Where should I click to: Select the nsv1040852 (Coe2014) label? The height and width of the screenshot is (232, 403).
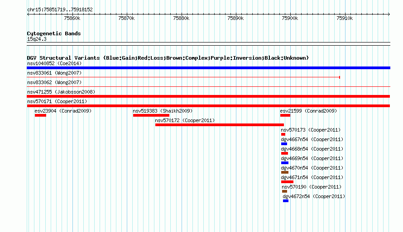(54, 63)
